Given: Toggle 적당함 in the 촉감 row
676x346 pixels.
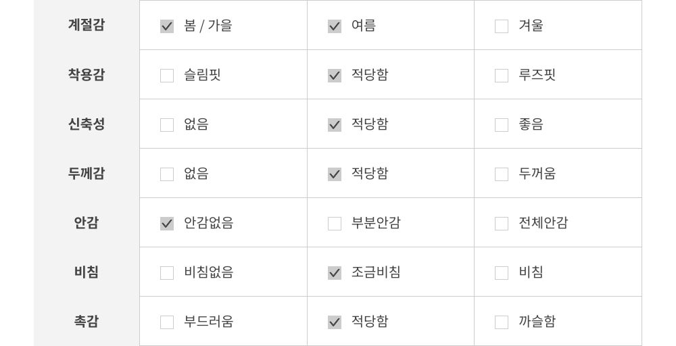Looking at the screenshot, I should coord(335,322).
